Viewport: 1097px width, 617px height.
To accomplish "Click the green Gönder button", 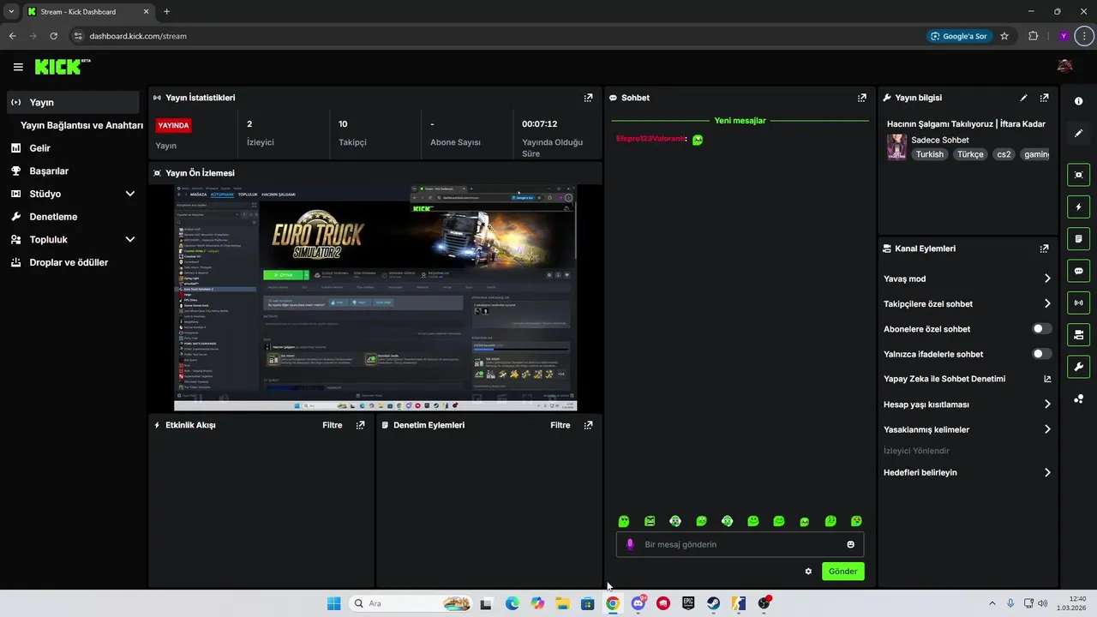I will coord(842,572).
